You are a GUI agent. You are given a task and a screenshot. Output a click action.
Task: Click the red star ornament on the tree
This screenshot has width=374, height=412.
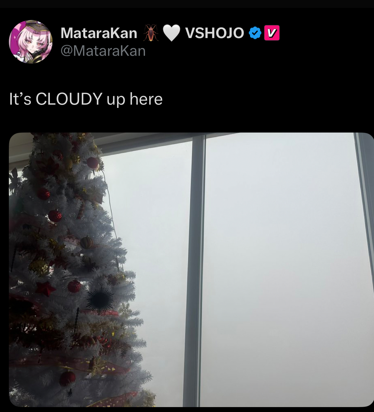tap(45, 288)
